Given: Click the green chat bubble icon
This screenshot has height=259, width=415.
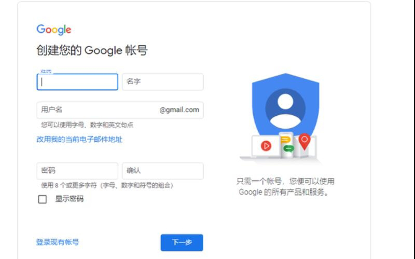Looking at the screenshot, I should tap(288, 148).
